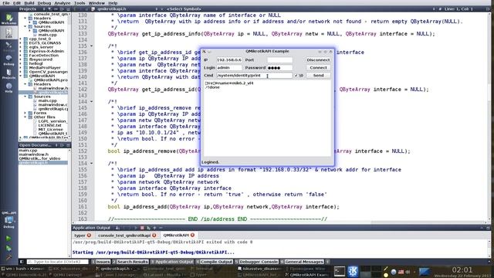Click the keyboard layout flag in the tray

point(401,272)
